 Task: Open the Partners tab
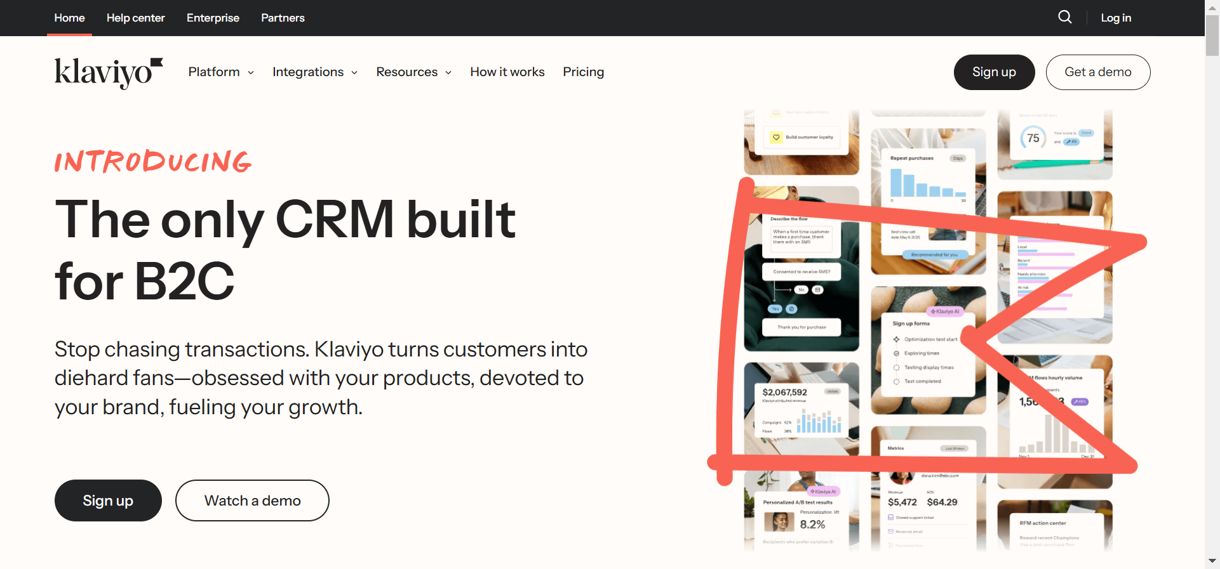[283, 18]
